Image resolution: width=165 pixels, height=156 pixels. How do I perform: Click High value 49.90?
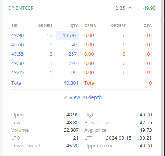(x=145, y=115)
